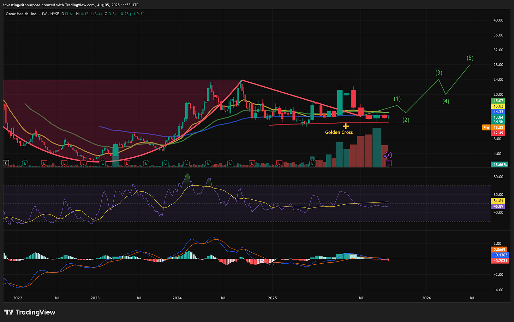
Task: Click the 1W interval in the legend
Action: [x=44, y=14]
